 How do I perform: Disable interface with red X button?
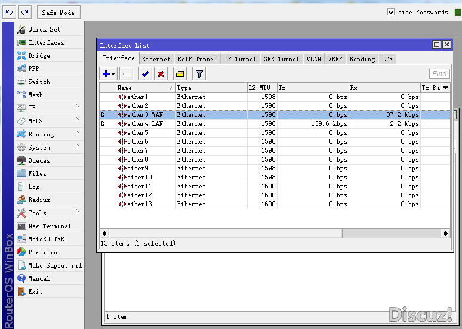pyautogui.click(x=161, y=74)
